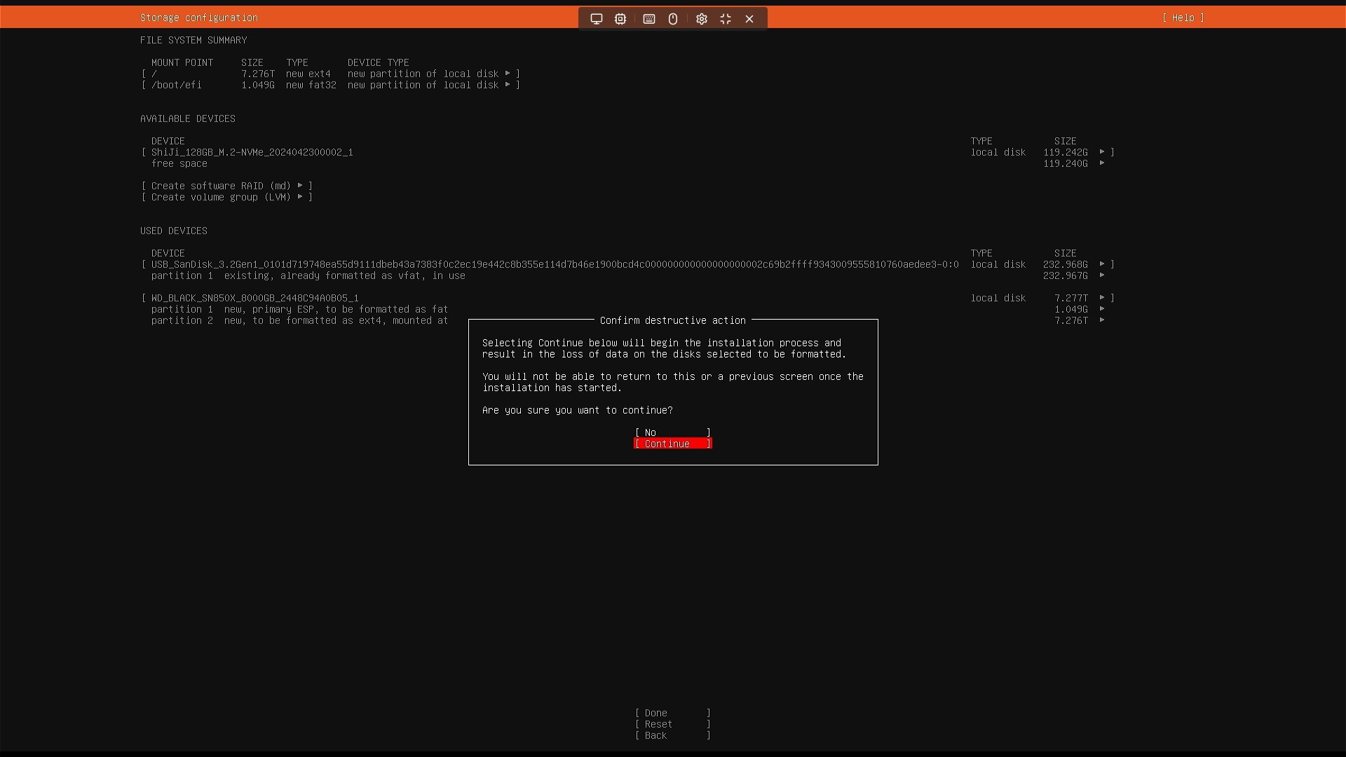Choose No in the destructive action dialog

(672, 432)
